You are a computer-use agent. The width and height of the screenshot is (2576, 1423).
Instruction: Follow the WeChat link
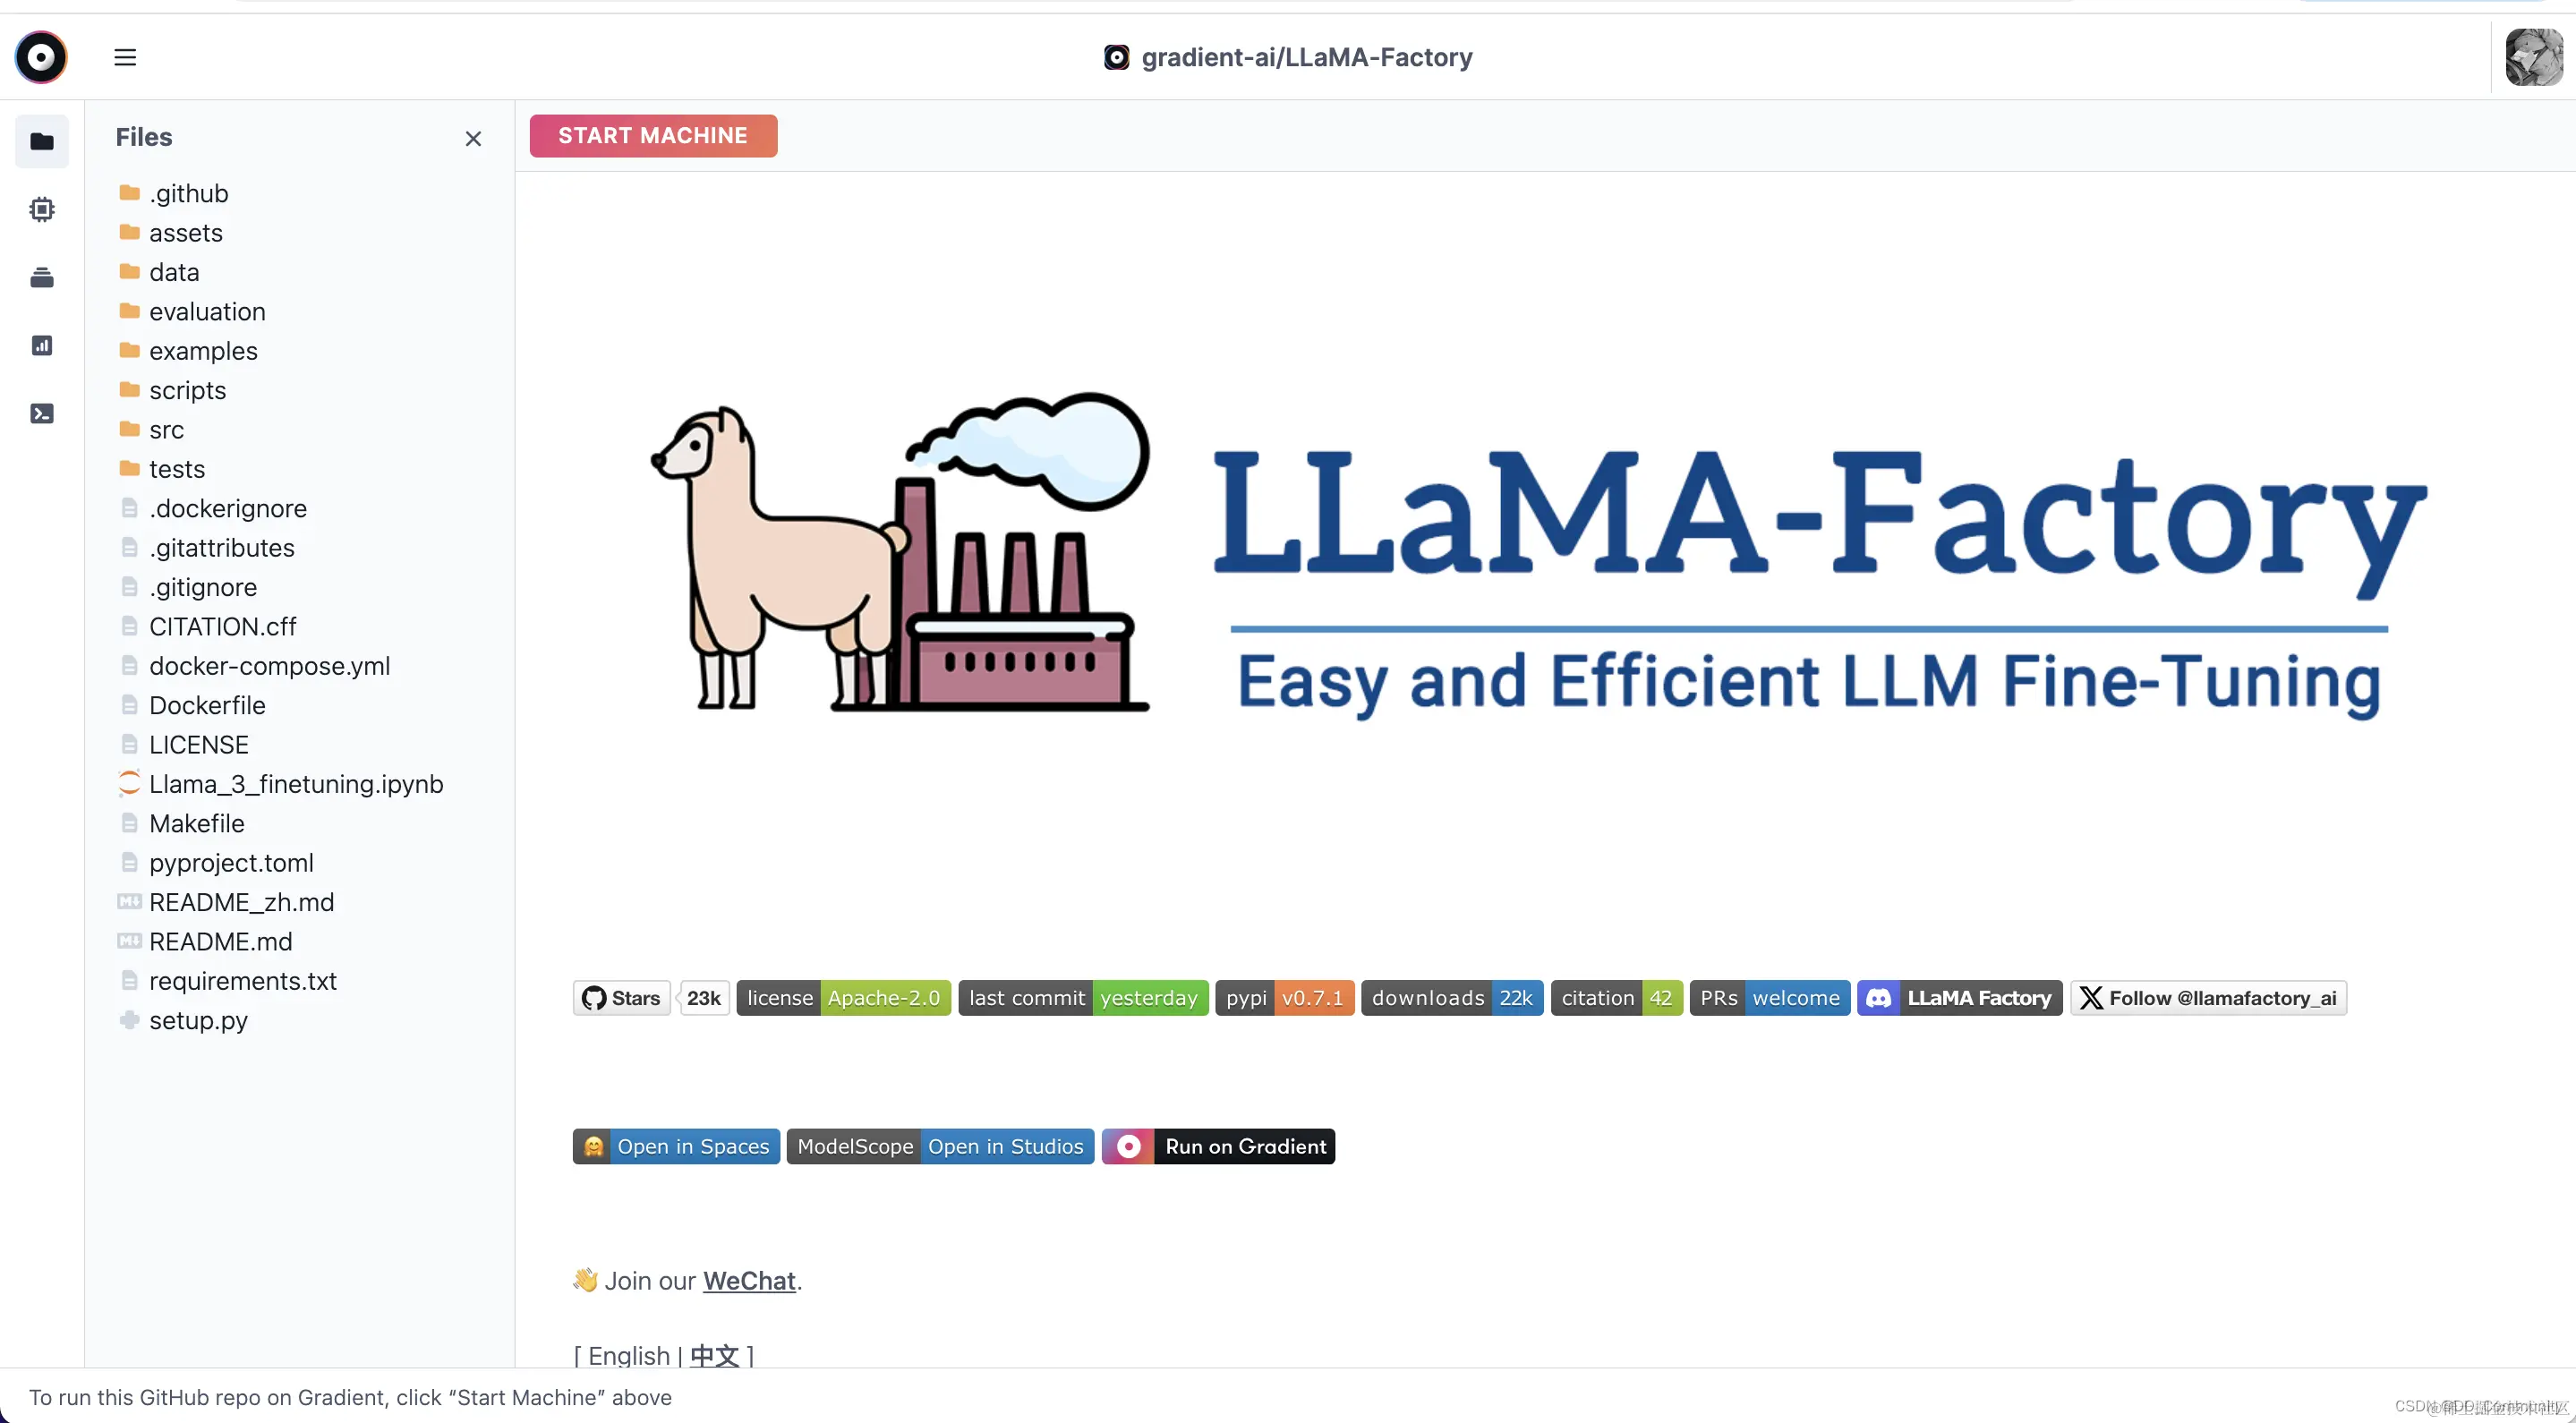(749, 1281)
